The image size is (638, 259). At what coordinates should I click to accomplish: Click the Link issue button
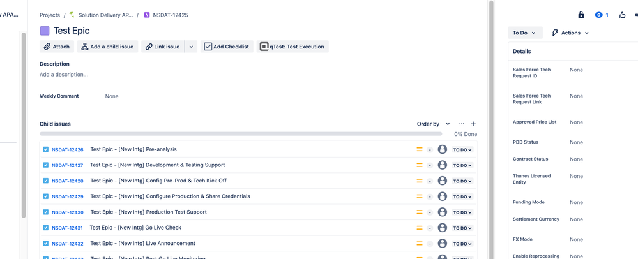163,47
